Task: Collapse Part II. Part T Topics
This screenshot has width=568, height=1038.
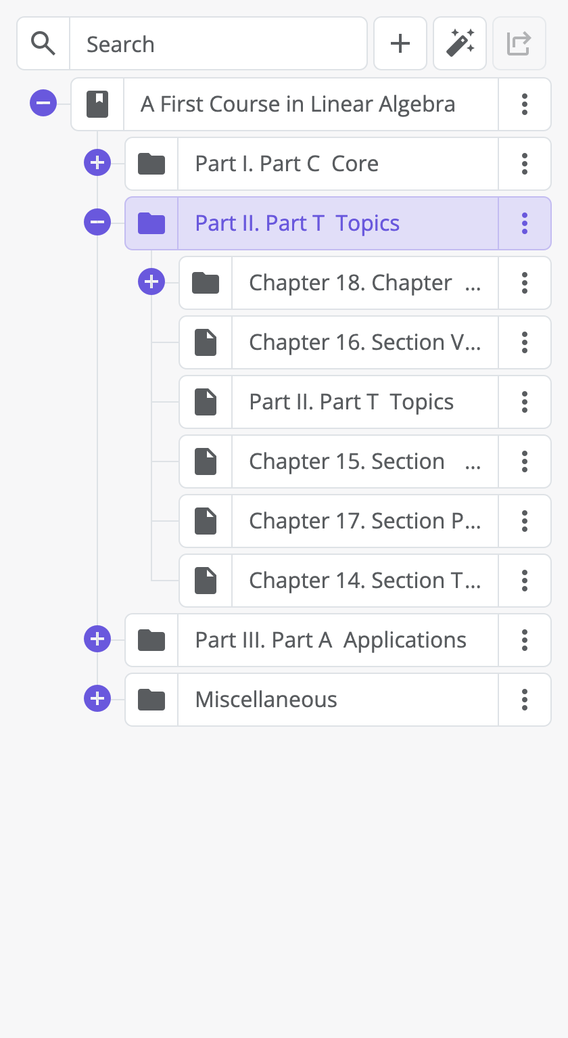Action: pos(97,223)
